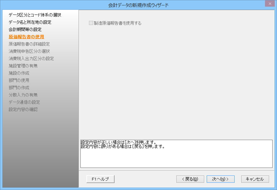
Task: Choose 消費税入出力区分の設定 step
Action: point(31,58)
